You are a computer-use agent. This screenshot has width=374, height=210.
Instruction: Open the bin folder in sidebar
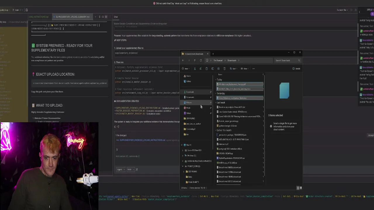click(x=186, y=134)
